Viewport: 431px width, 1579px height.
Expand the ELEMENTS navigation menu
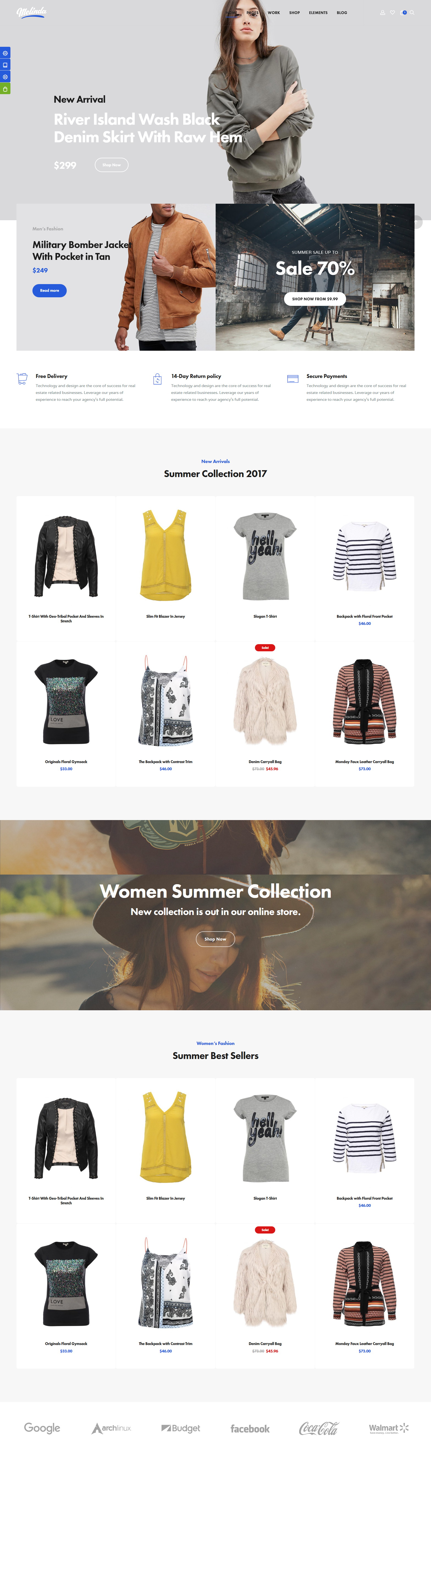click(318, 12)
